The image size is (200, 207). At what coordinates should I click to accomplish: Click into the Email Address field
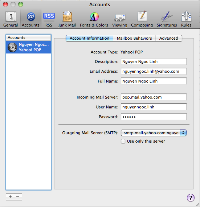click(154, 71)
